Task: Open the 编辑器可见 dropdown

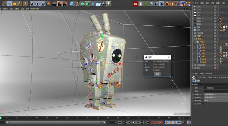Action: tap(216, 95)
